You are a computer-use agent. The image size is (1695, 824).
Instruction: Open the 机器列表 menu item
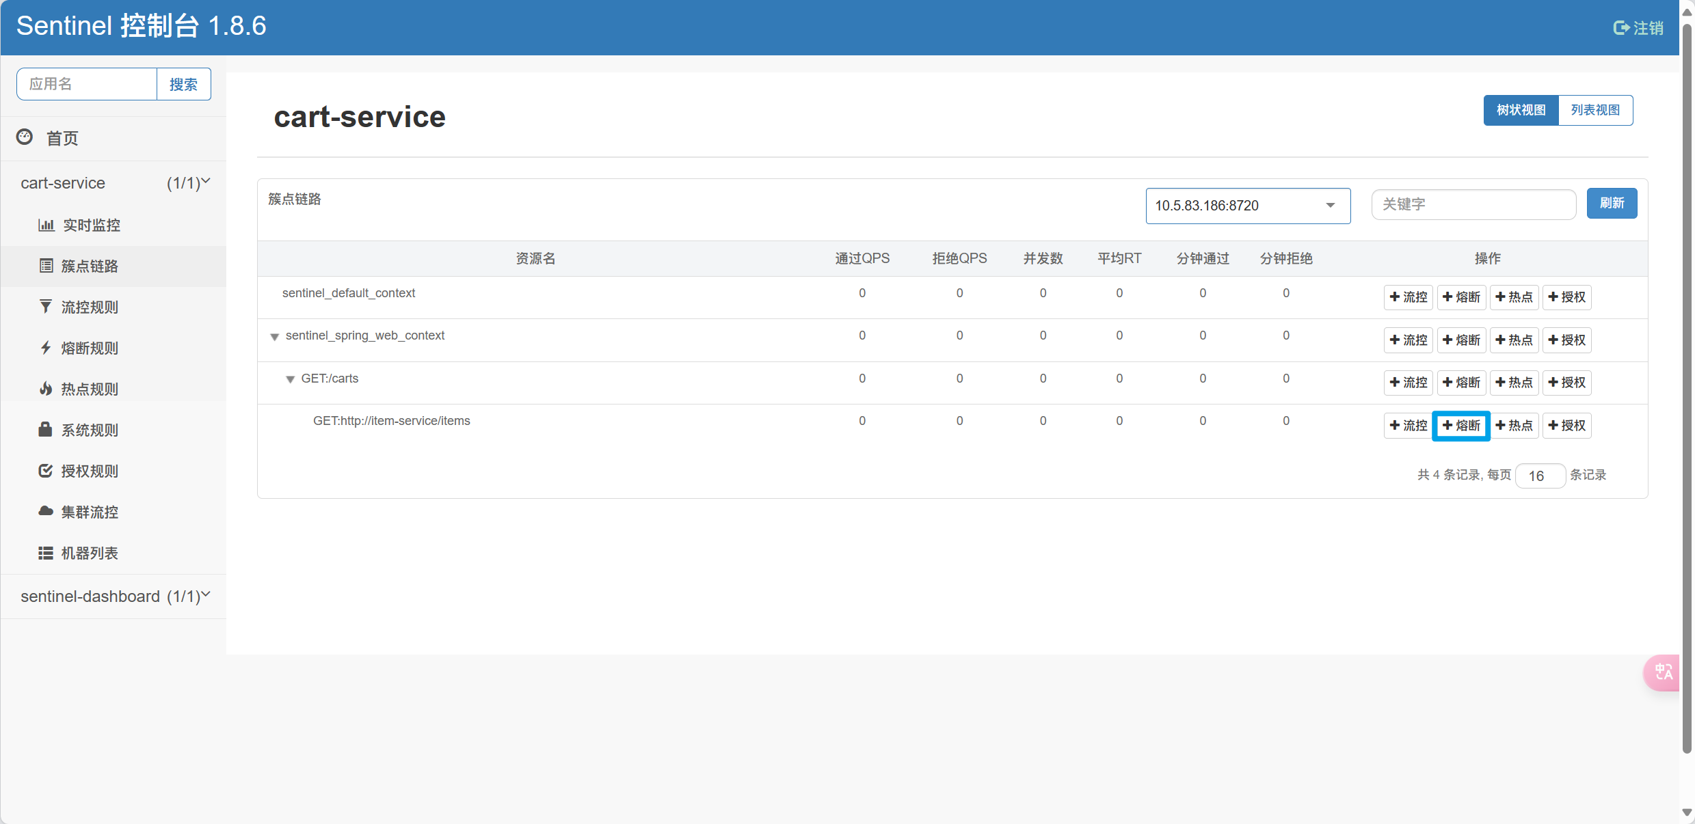tap(89, 553)
